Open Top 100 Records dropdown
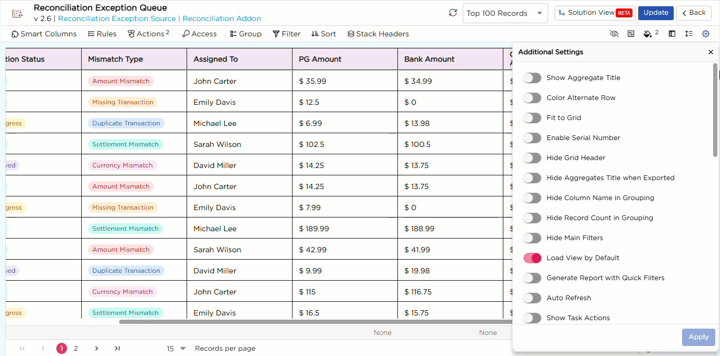Image resolution: width=720 pixels, height=356 pixels. [x=505, y=13]
